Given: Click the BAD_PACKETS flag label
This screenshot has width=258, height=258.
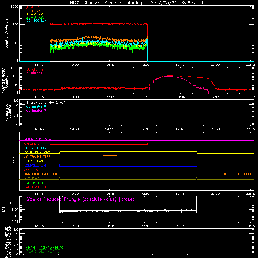Looking at the screenshot, I should 35,187.
